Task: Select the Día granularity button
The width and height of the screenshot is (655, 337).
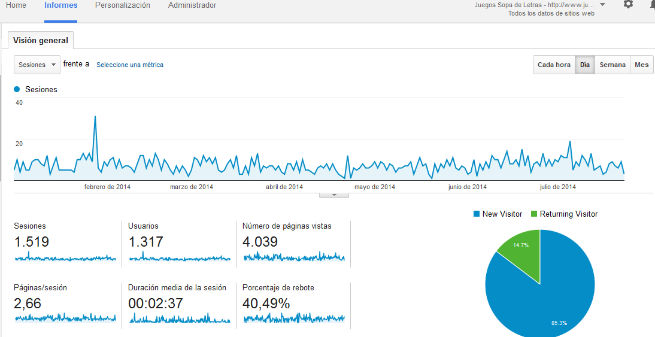Action: (x=585, y=65)
